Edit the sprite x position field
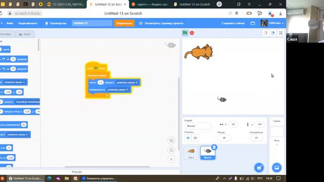The image size is (324, 182). point(233,124)
